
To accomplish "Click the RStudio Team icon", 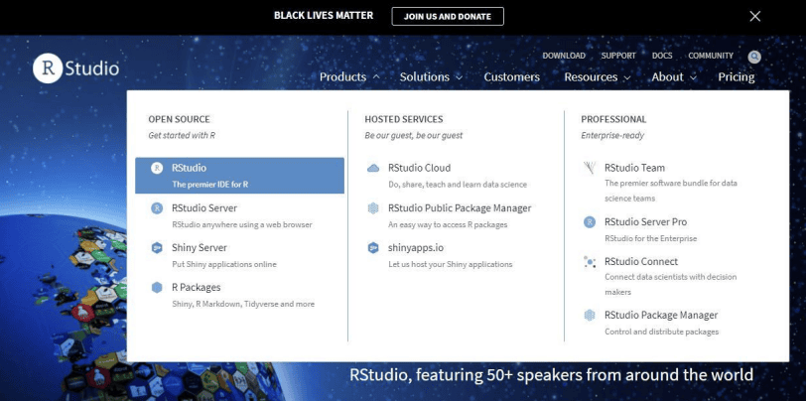I will point(590,169).
